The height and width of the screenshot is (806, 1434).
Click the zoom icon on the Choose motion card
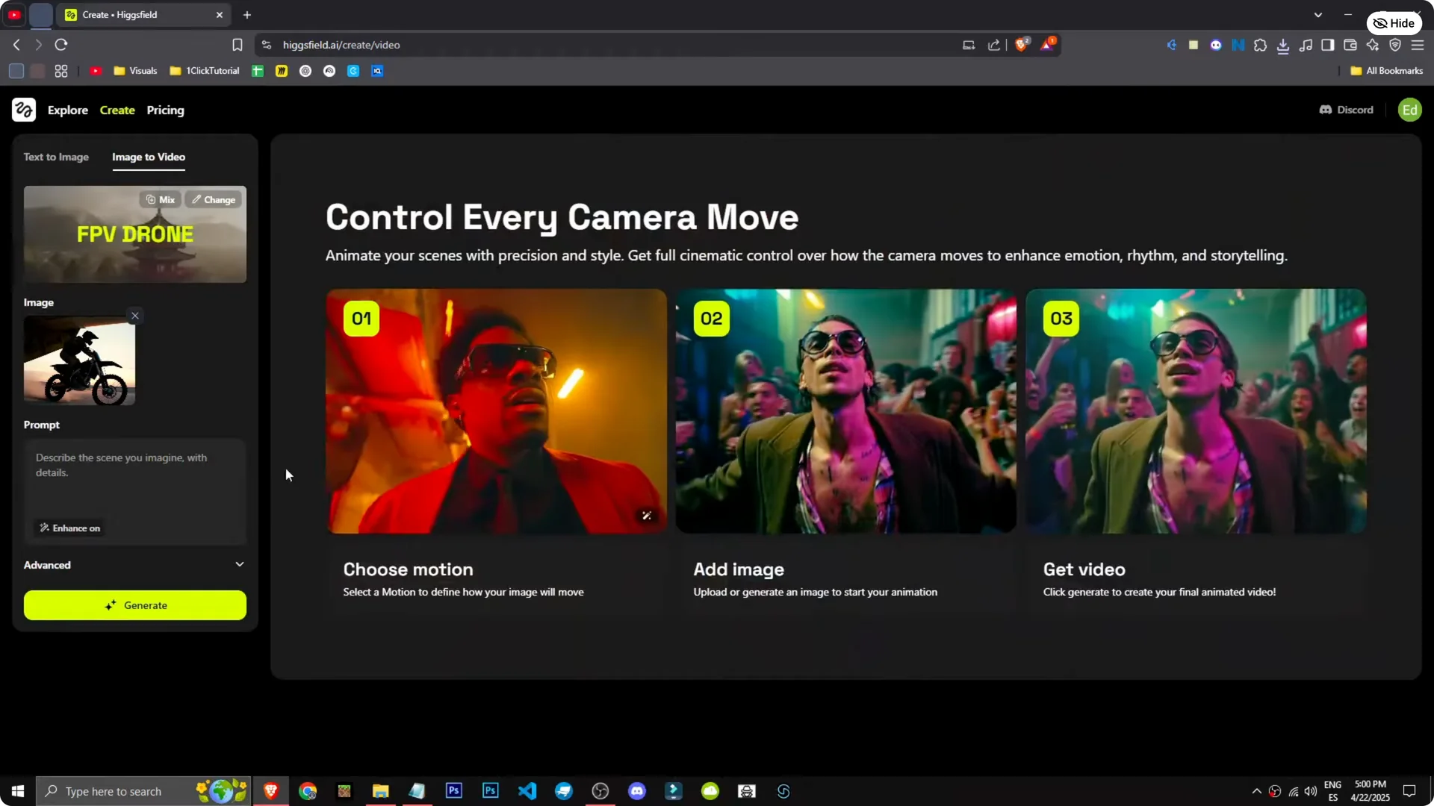(647, 515)
